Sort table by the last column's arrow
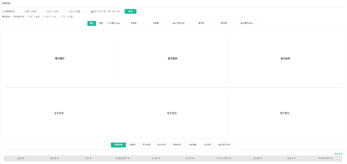The height and width of the screenshot is (164, 347). point(332,158)
